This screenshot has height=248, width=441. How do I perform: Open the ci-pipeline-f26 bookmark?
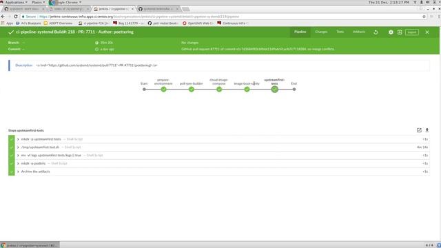[94, 23]
